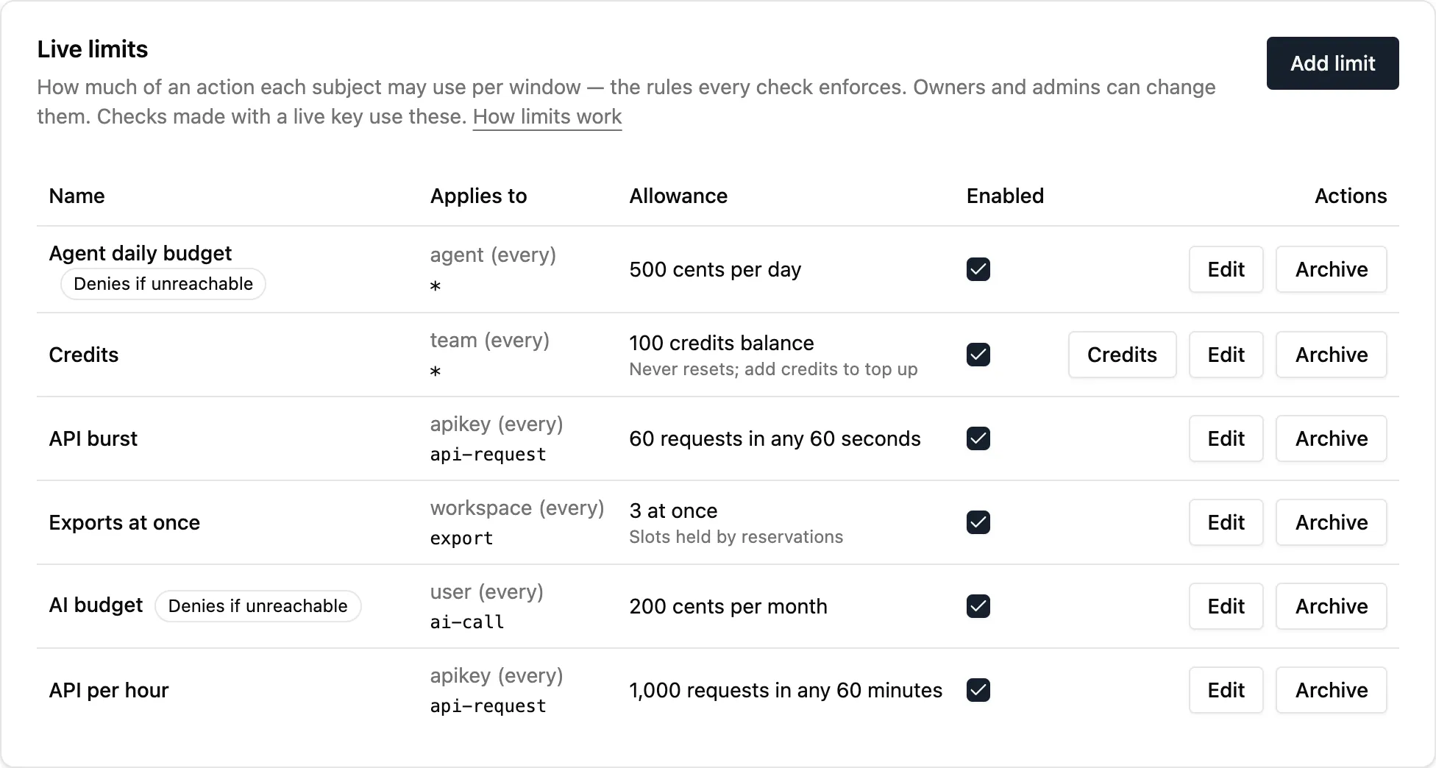This screenshot has height=768, width=1436.
Task: Select the 3 at once allowance
Action: (x=674, y=511)
